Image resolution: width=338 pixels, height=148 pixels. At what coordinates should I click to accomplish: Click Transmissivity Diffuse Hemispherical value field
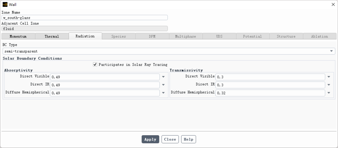(270, 93)
